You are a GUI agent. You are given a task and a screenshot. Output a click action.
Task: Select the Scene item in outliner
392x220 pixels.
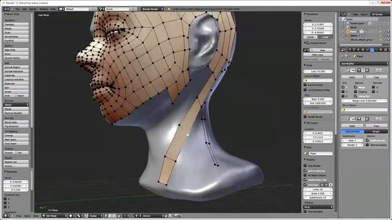[x=349, y=19]
